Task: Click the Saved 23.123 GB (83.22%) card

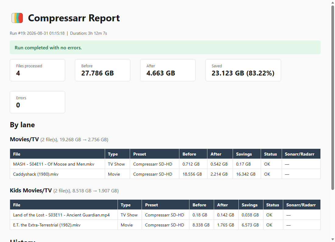Action: [x=243, y=70]
